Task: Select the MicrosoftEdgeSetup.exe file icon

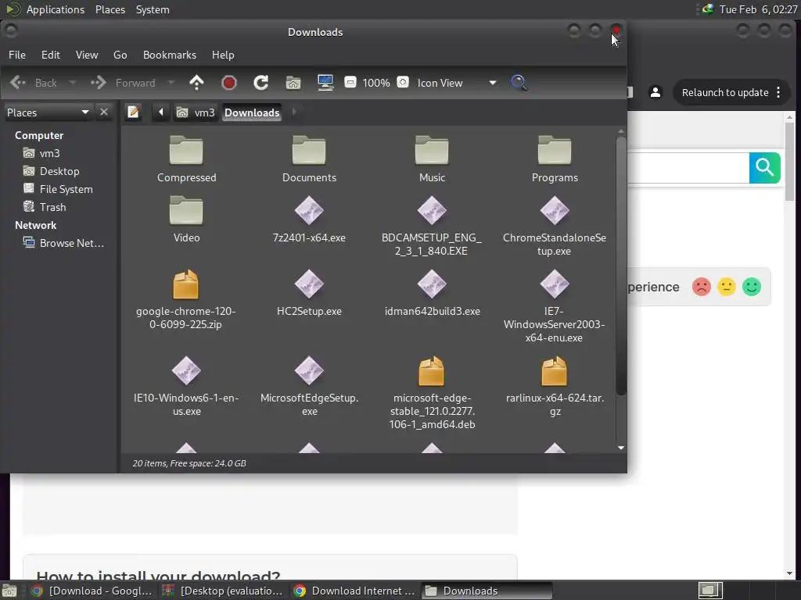Action: click(308, 371)
